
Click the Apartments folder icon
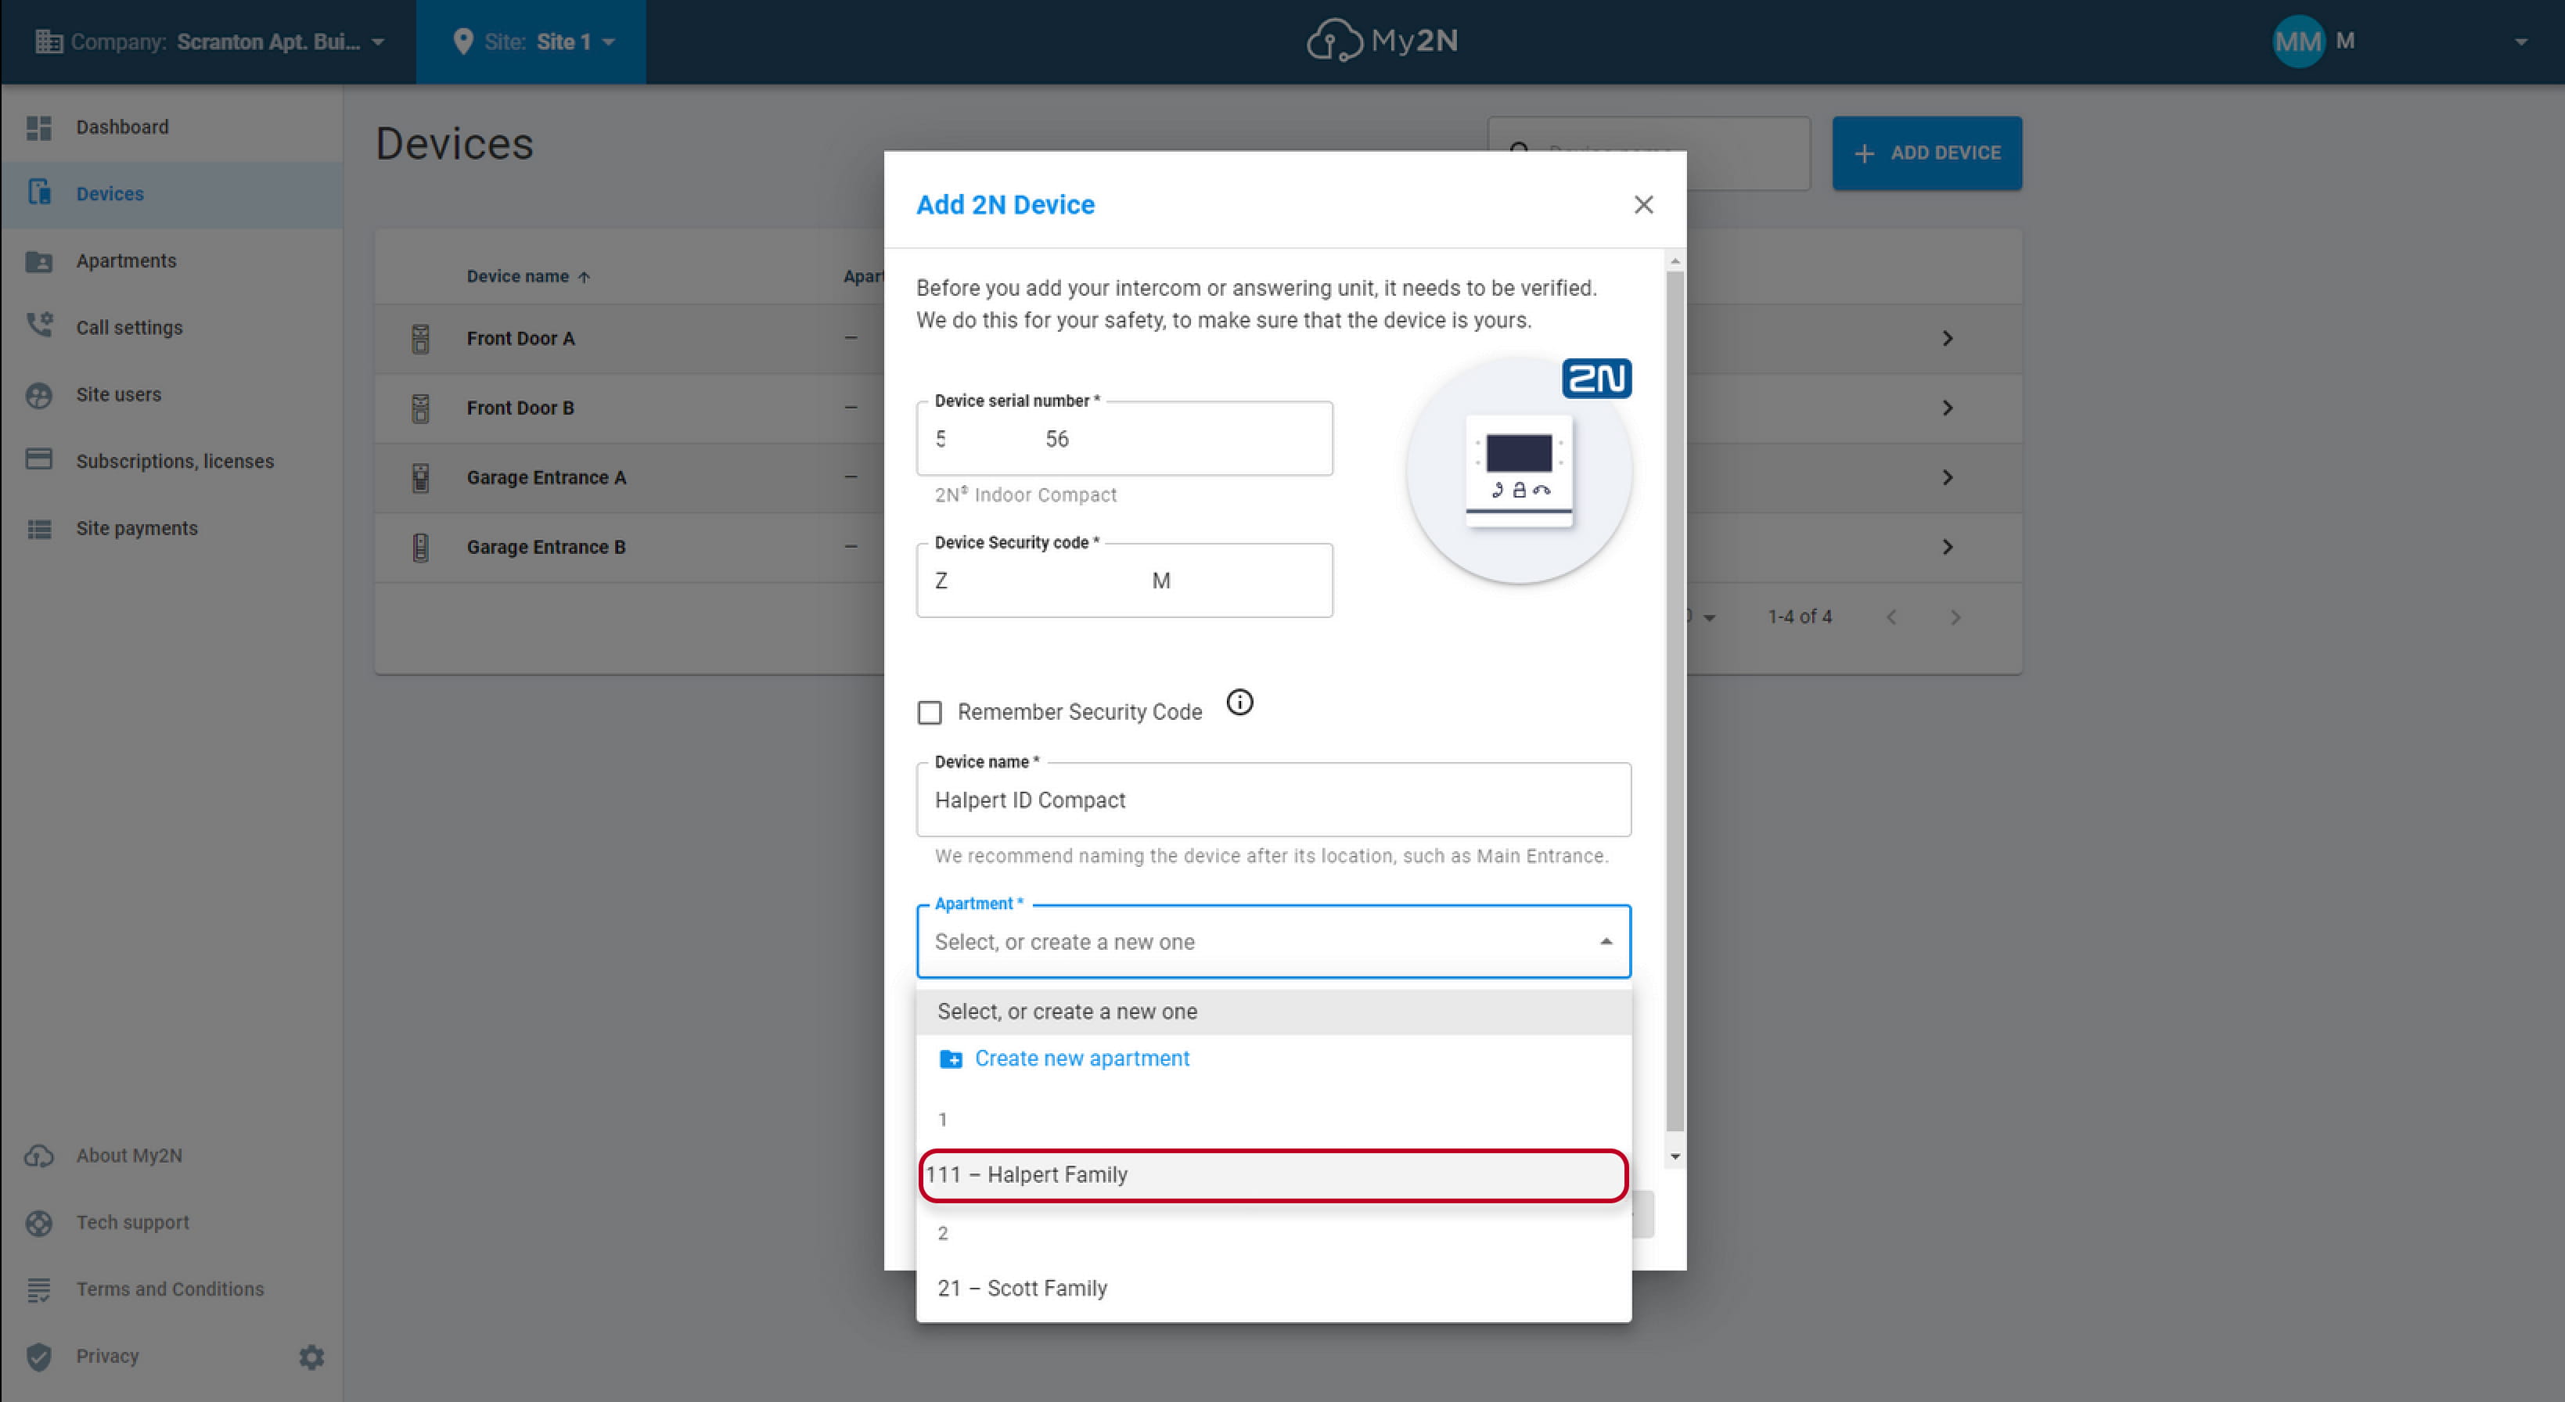[39, 261]
